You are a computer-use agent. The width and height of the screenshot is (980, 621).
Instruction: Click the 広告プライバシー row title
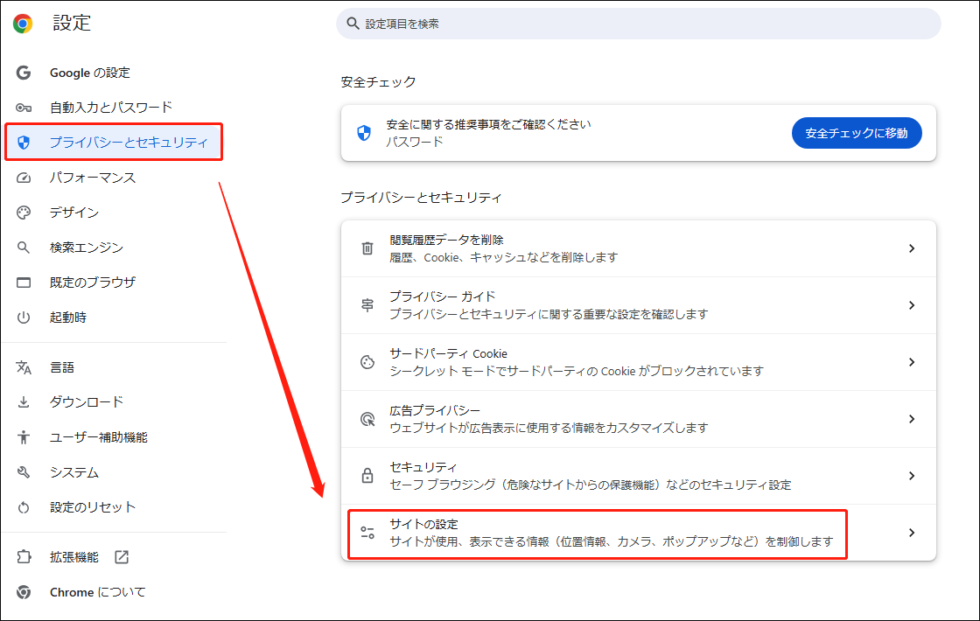point(434,410)
